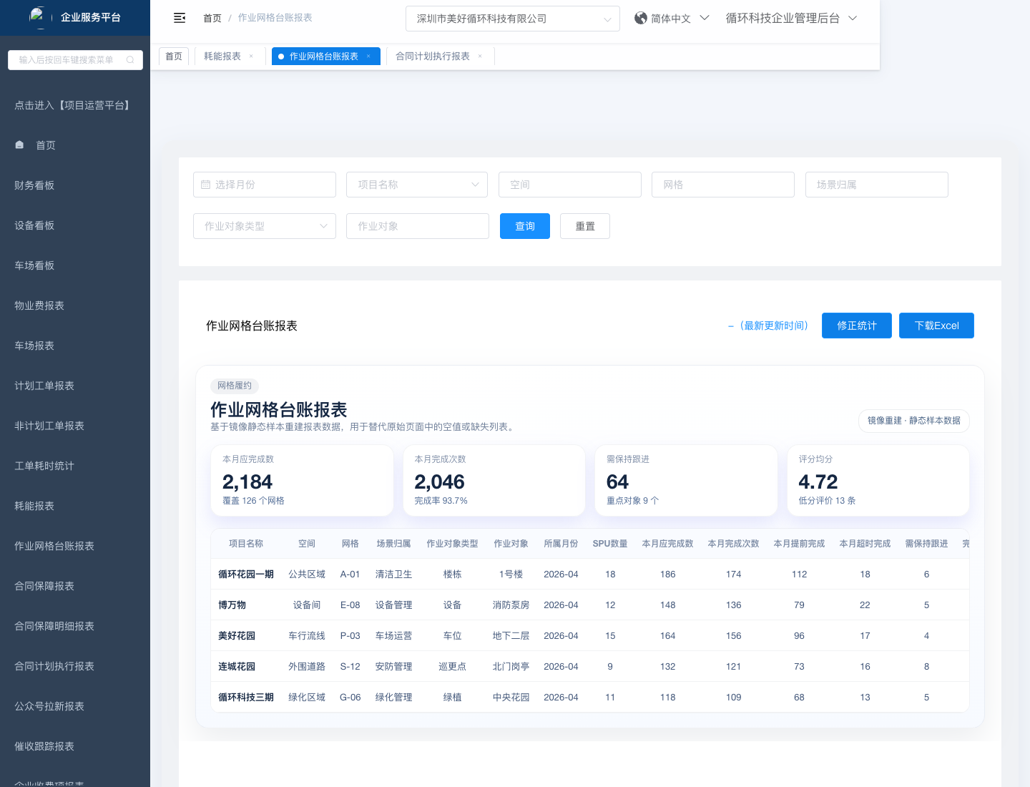This screenshot has width=1030, height=787.
Task: Click the collapse sidebar hamburger icon
Action: click(x=180, y=18)
